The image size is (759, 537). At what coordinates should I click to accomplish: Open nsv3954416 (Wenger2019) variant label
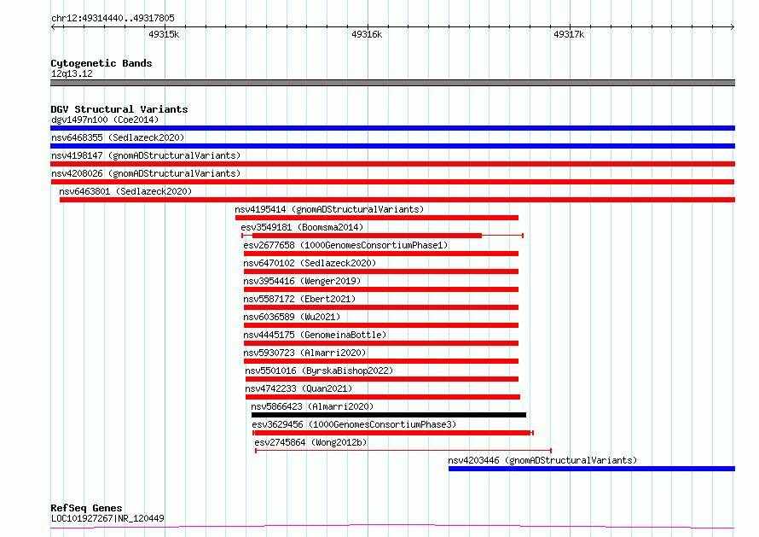[302, 281]
